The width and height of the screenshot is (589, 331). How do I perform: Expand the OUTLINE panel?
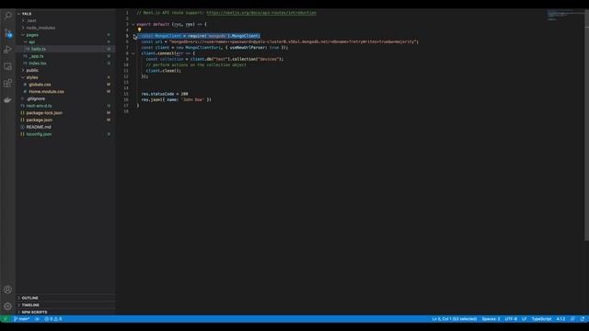(x=65, y=298)
